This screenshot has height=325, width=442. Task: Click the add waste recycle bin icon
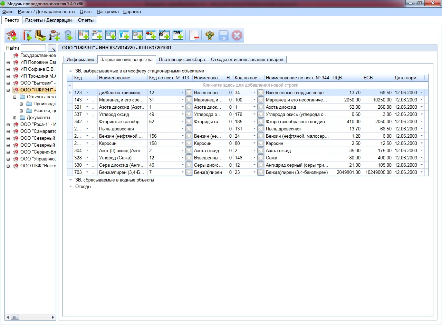coord(69,35)
